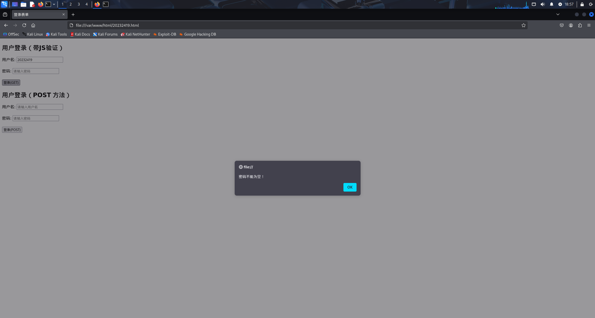Open a new browser tab

click(x=73, y=15)
